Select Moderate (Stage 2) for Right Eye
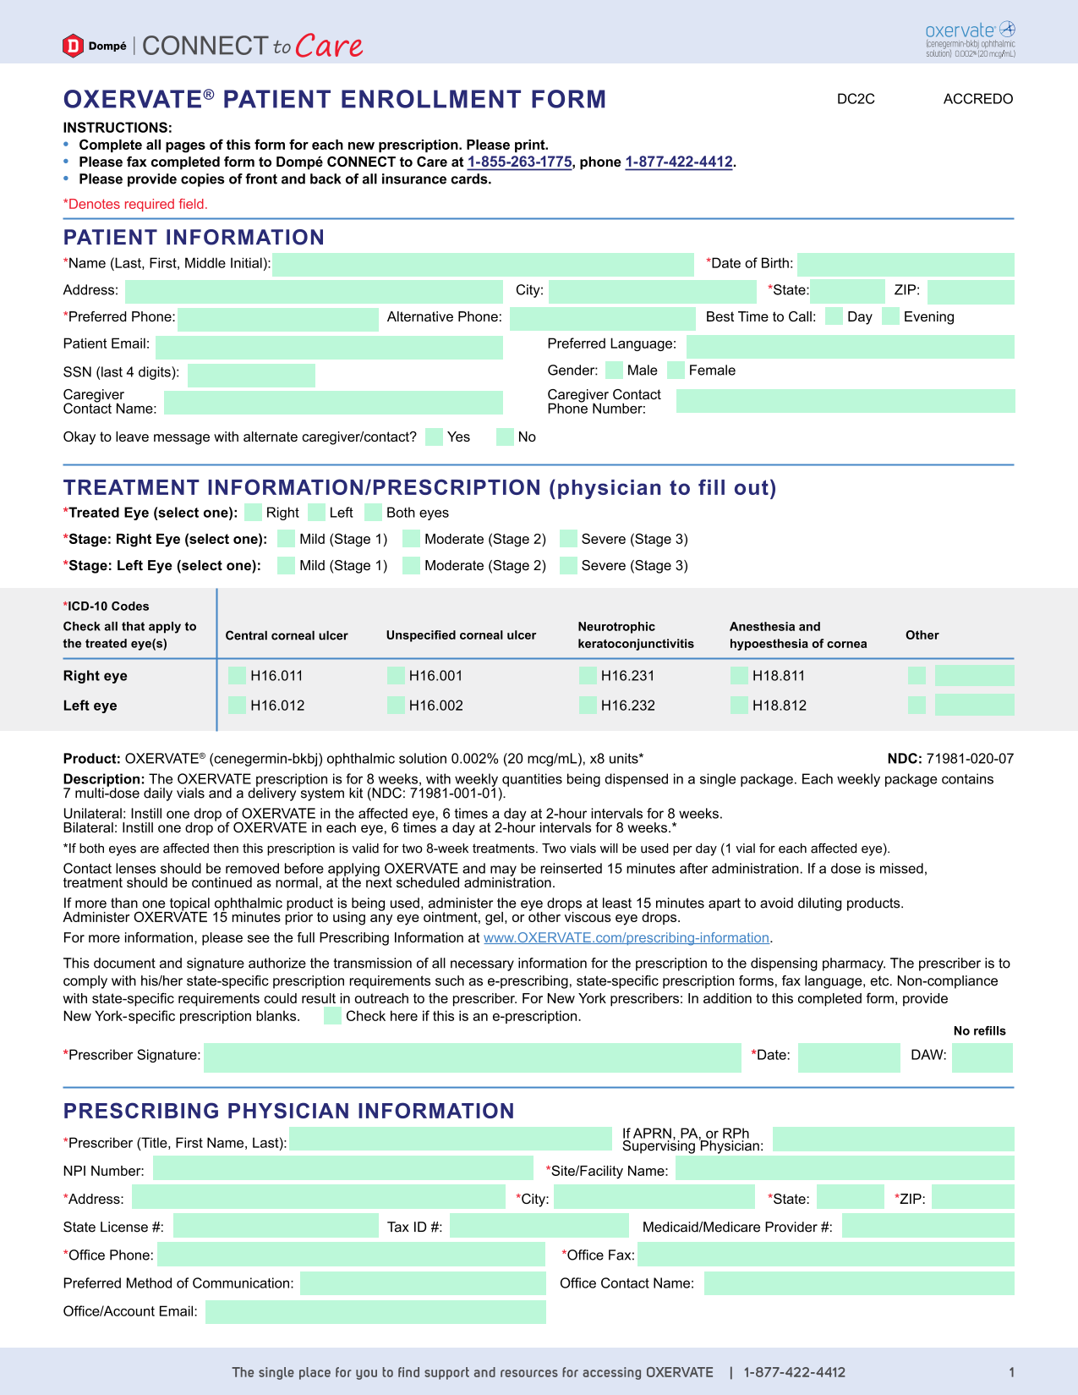This screenshot has width=1078, height=1395. [411, 539]
